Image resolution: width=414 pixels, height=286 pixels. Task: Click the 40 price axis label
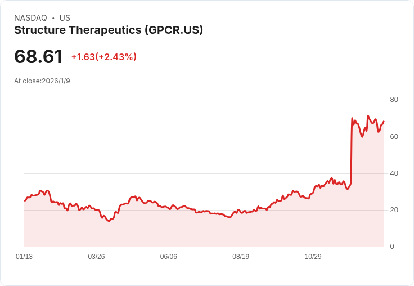(x=394, y=173)
